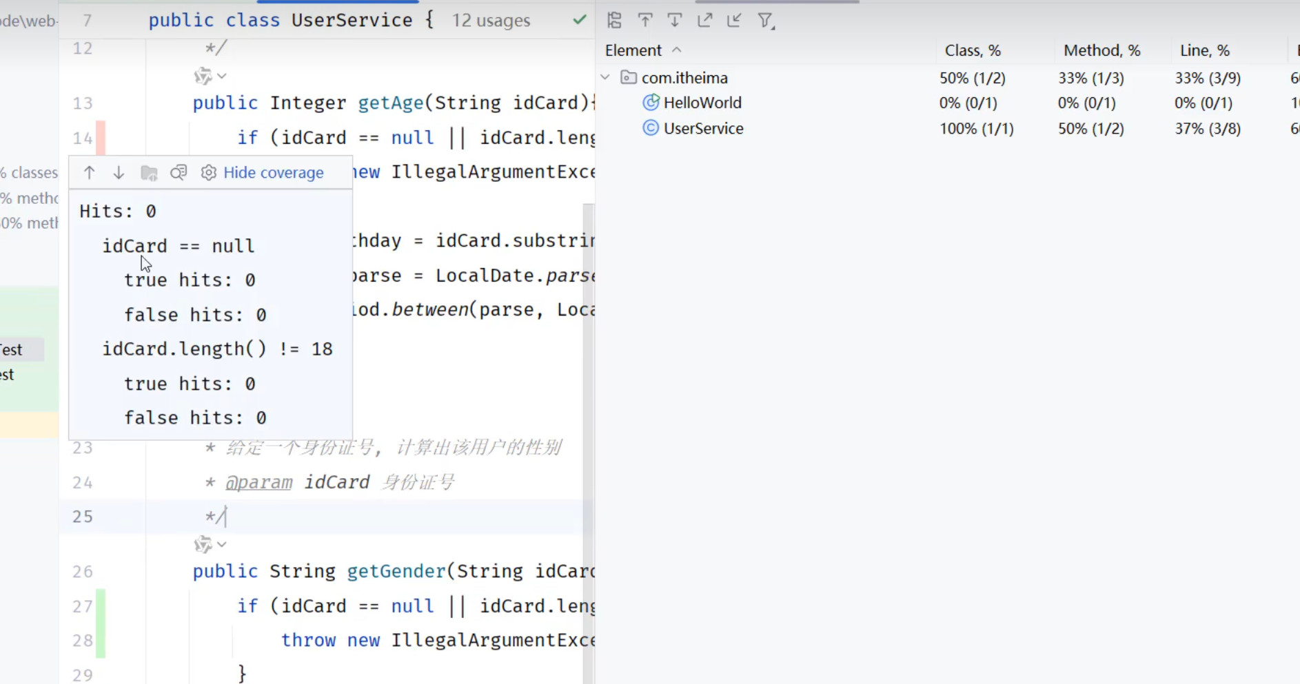Click the export coverage report icon
The width and height of the screenshot is (1300, 684).
coord(704,21)
